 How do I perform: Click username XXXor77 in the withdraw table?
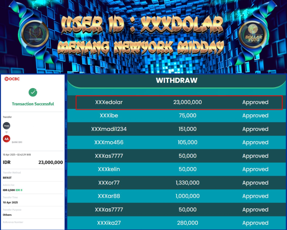[x=109, y=183]
